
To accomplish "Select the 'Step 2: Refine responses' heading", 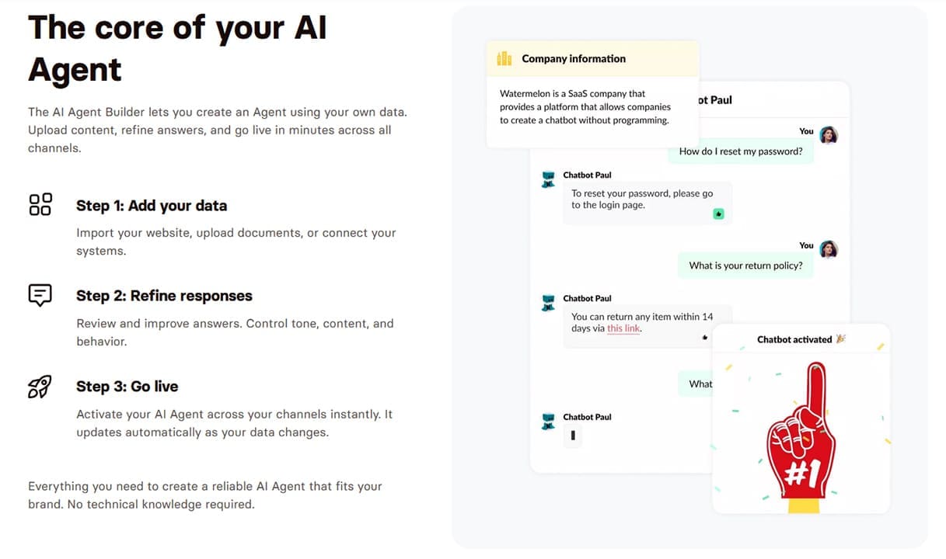I will coord(164,296).
